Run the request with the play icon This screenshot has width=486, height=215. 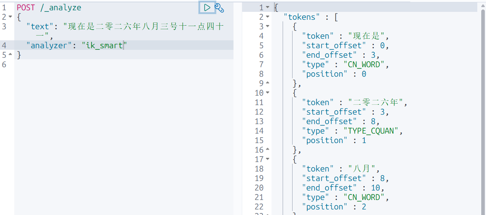207,7
